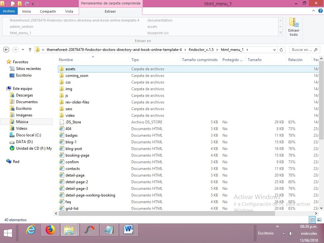Select Herramientas de carpeta comprimida tab
This screenshot has width=324, height=243.
click(x=110, y=3)
